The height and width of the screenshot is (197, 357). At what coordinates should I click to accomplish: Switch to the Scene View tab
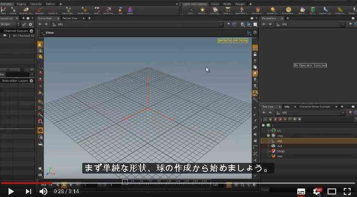click(x=45, y=18)
